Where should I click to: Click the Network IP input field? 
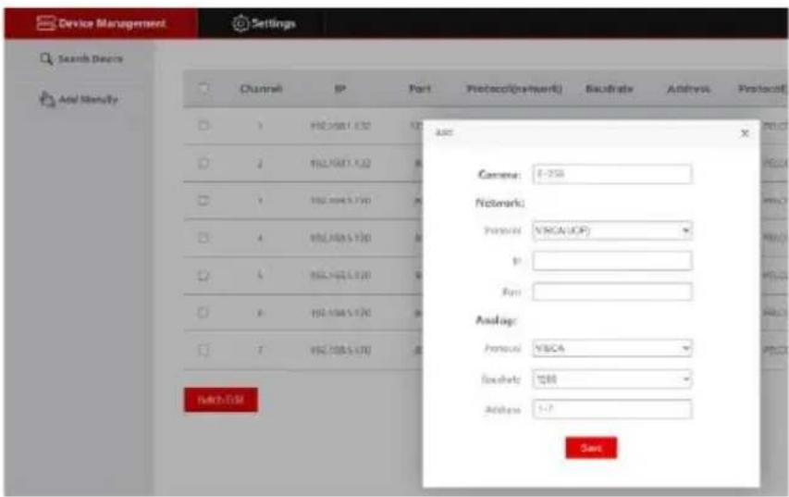tap(612, 261)
